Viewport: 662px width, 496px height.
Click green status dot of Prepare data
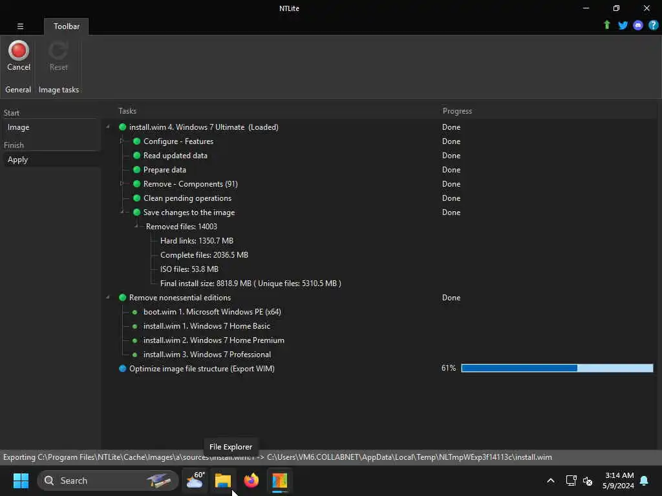pyautogui.click(x=137, y=170)
